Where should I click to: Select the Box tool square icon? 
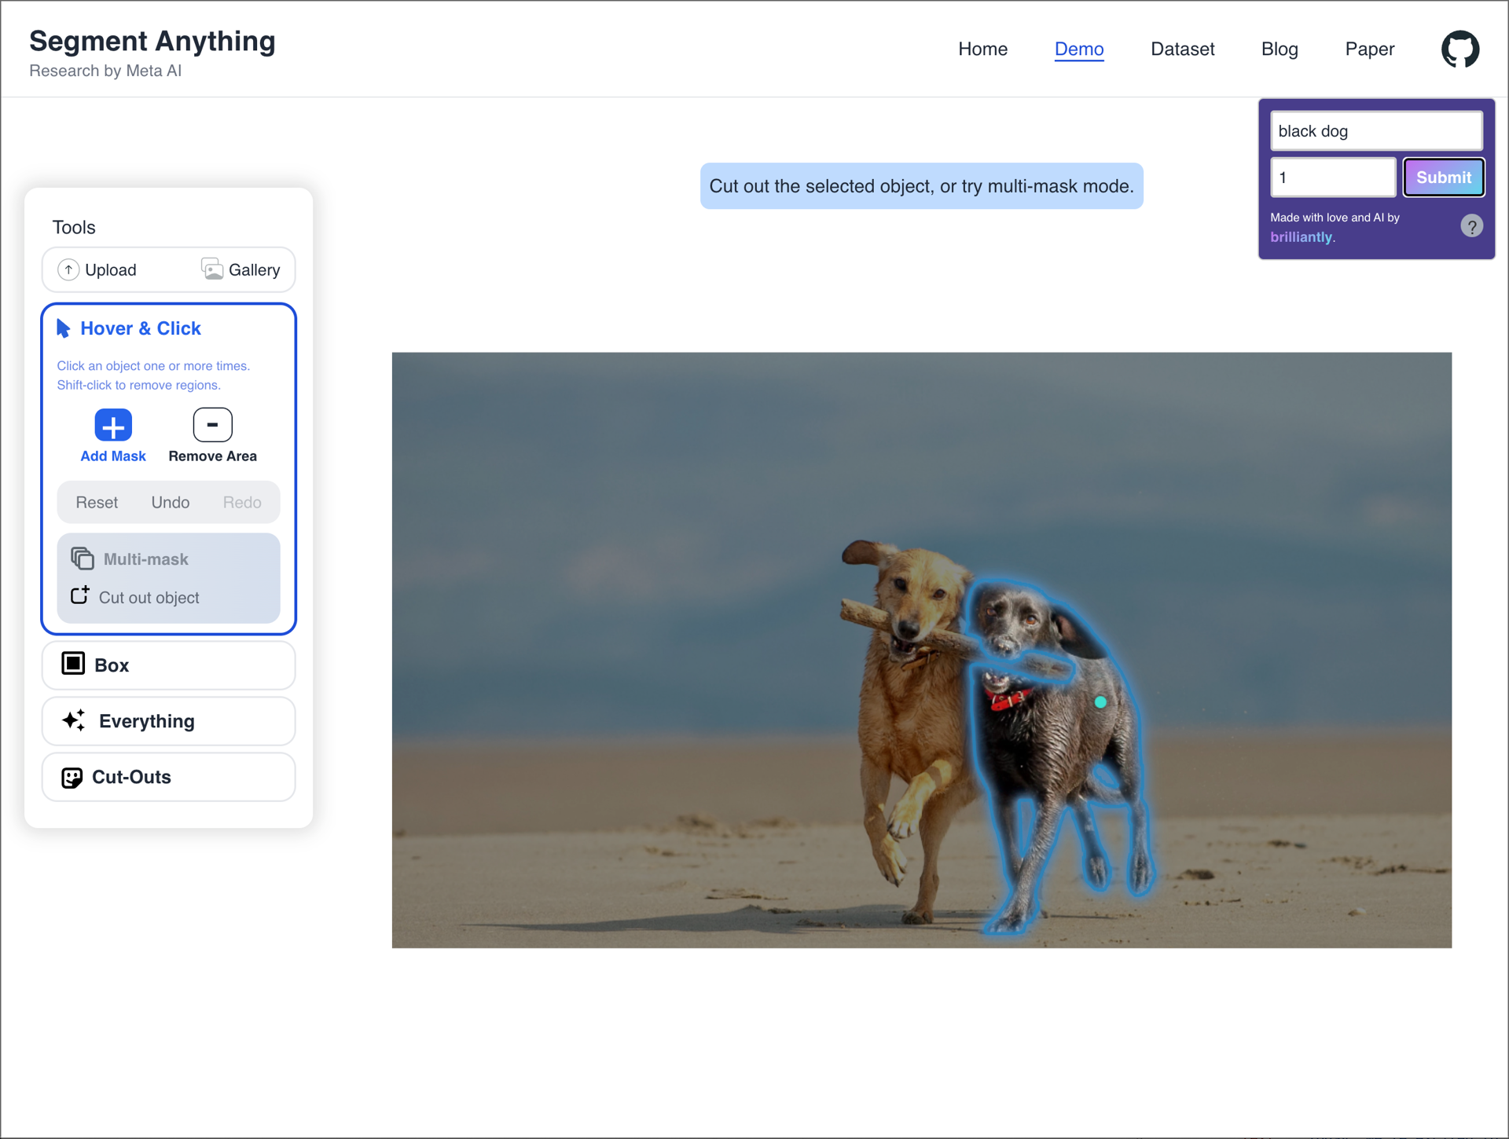[x=73, y=664]
